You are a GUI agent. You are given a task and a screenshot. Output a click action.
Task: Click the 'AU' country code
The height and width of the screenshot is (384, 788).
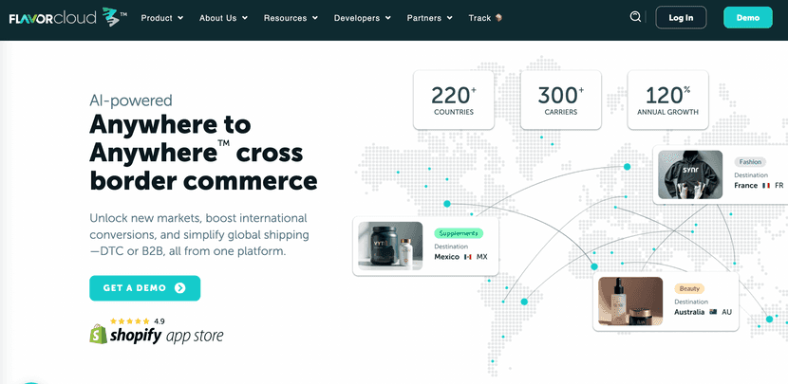click(726, 312)
